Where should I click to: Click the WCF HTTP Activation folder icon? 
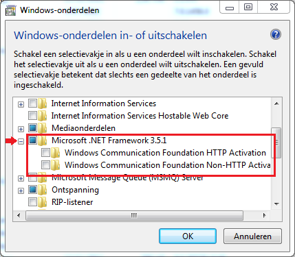pyautogui.click(x=55, y=153)
